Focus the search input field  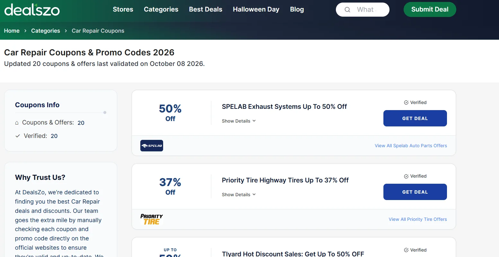pos(367,10)
